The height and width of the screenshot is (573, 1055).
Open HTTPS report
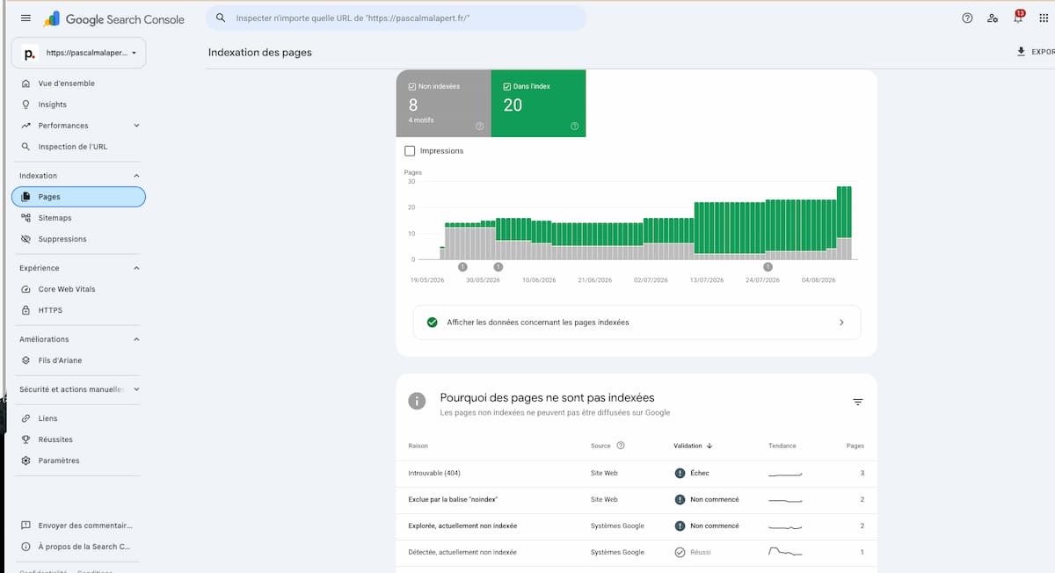click(79, 310)
